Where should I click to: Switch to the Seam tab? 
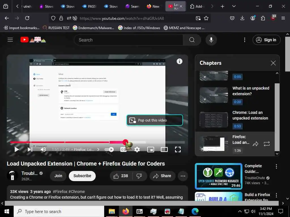(132, 6)
